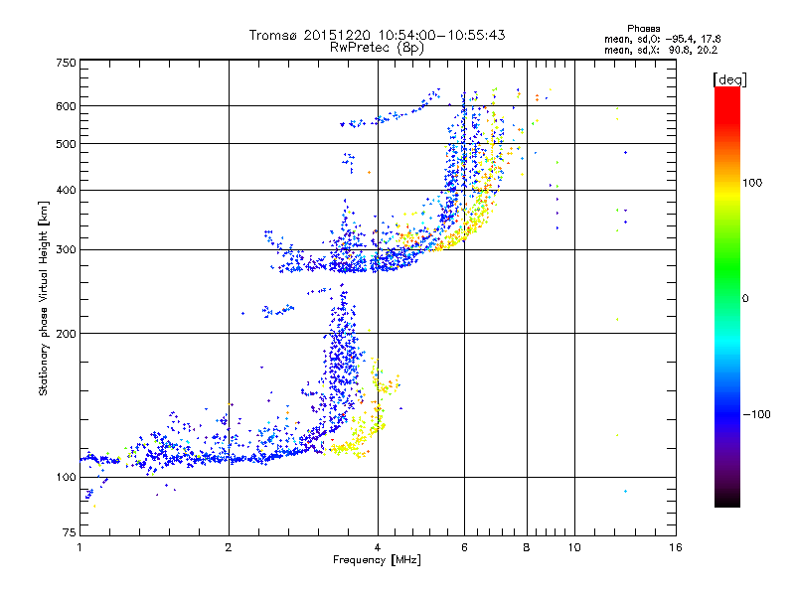This screenshot has width=795, height=596.
Task: Click the y-axis '75' tick label
Action: click(x=70, y=532)
